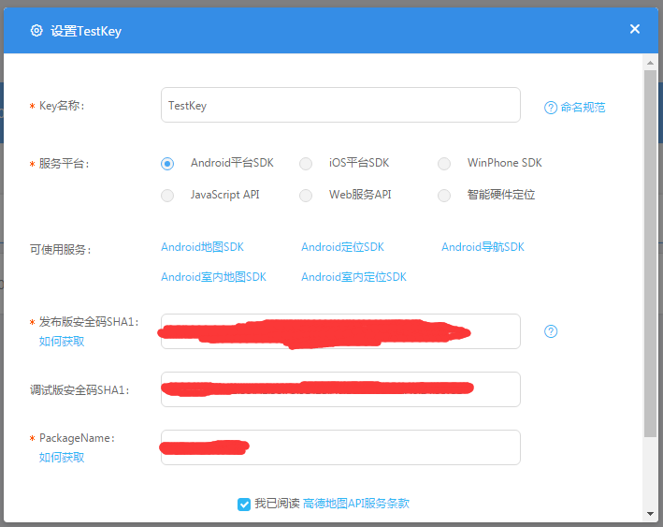Open the Android地图SDK service link
This screenshot has height=527, width=663.
point(203,247)
